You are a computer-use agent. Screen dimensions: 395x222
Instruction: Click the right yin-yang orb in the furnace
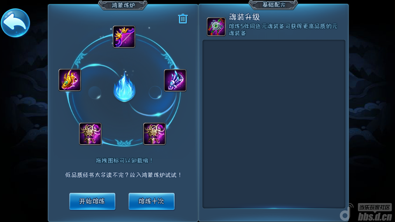(x=155, y=92)
